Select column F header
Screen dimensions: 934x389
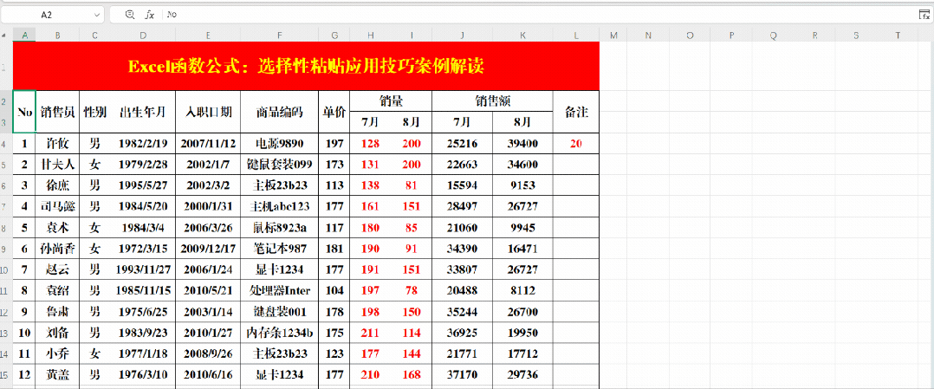279,36
